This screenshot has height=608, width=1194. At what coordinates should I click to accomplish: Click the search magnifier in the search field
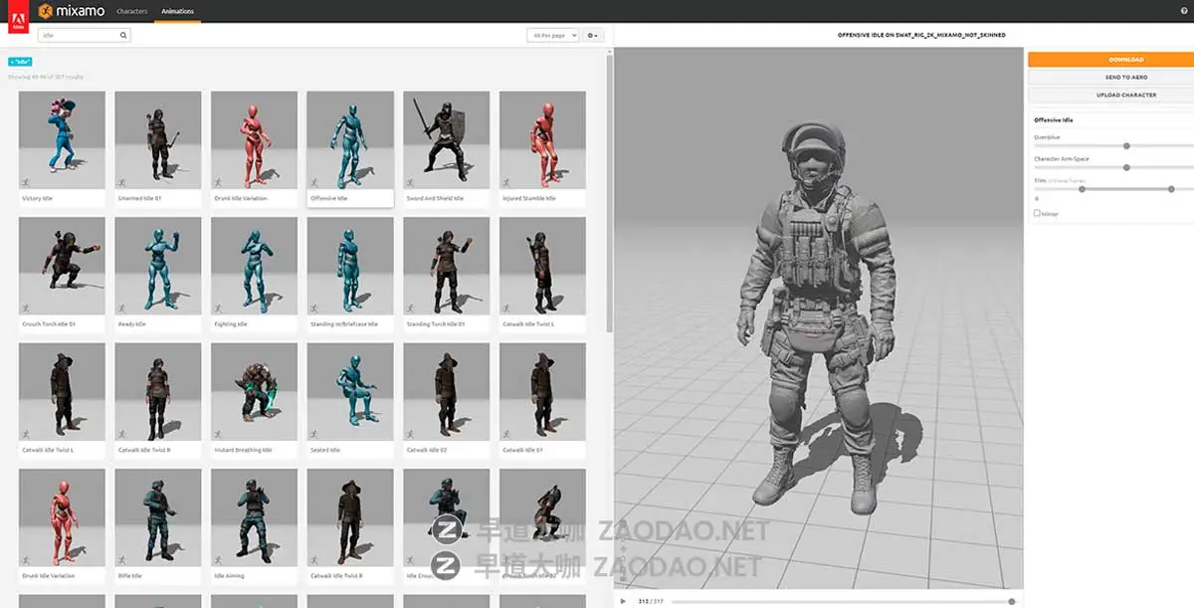pyautogui.click(x=121, y=33)
